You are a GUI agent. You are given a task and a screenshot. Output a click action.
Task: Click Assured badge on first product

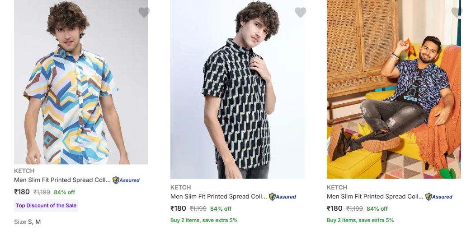pos(126,180)
